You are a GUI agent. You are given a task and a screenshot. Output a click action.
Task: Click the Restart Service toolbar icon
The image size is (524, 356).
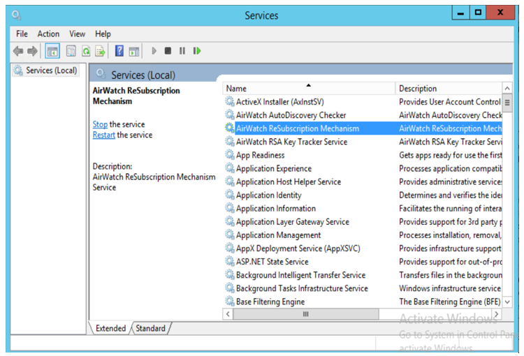tap(197, 51)
